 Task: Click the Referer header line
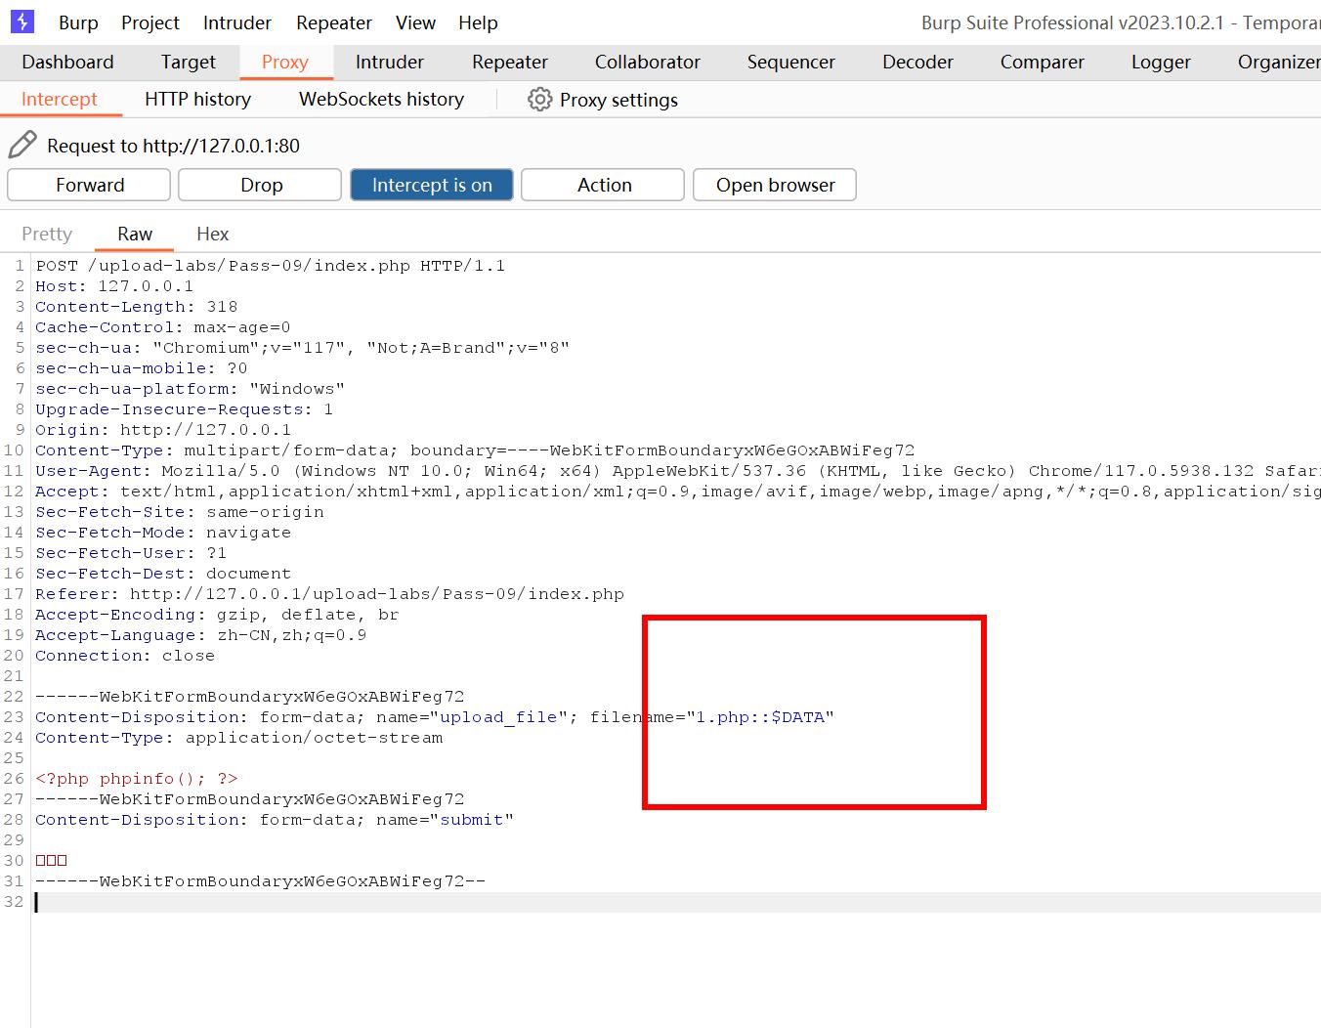tap(329, 594)
